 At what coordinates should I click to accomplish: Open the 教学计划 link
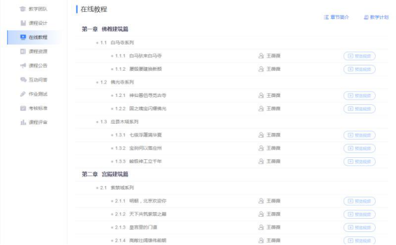pos(376,17)
